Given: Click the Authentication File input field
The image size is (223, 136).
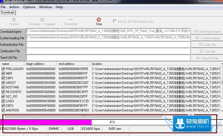Looking at the screenshot, I should pyautogui.click(x=108, y=45).
